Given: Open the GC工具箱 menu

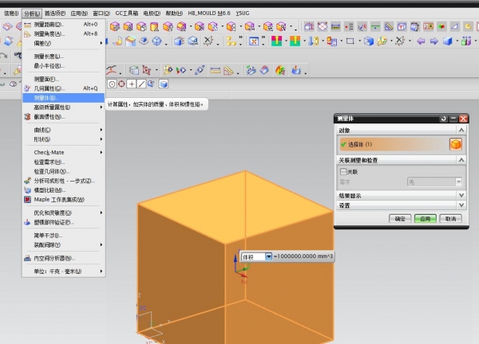Looking at the screenshot, I should (x=126, y=13).
